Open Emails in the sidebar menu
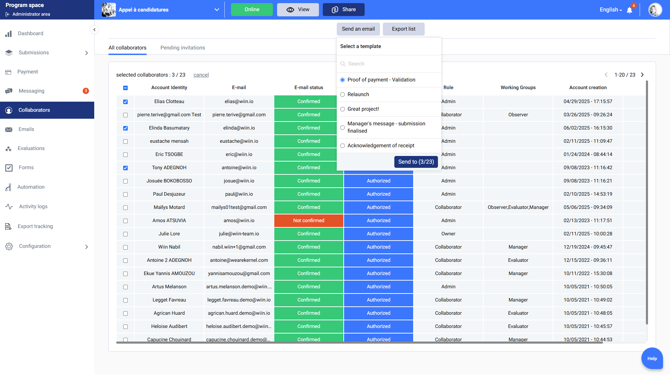Screen dimensions: 670x376 [x=26, y=129]
